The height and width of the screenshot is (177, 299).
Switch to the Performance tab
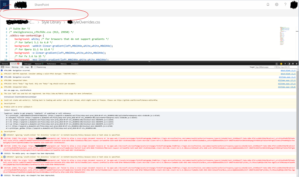[52, 64]
